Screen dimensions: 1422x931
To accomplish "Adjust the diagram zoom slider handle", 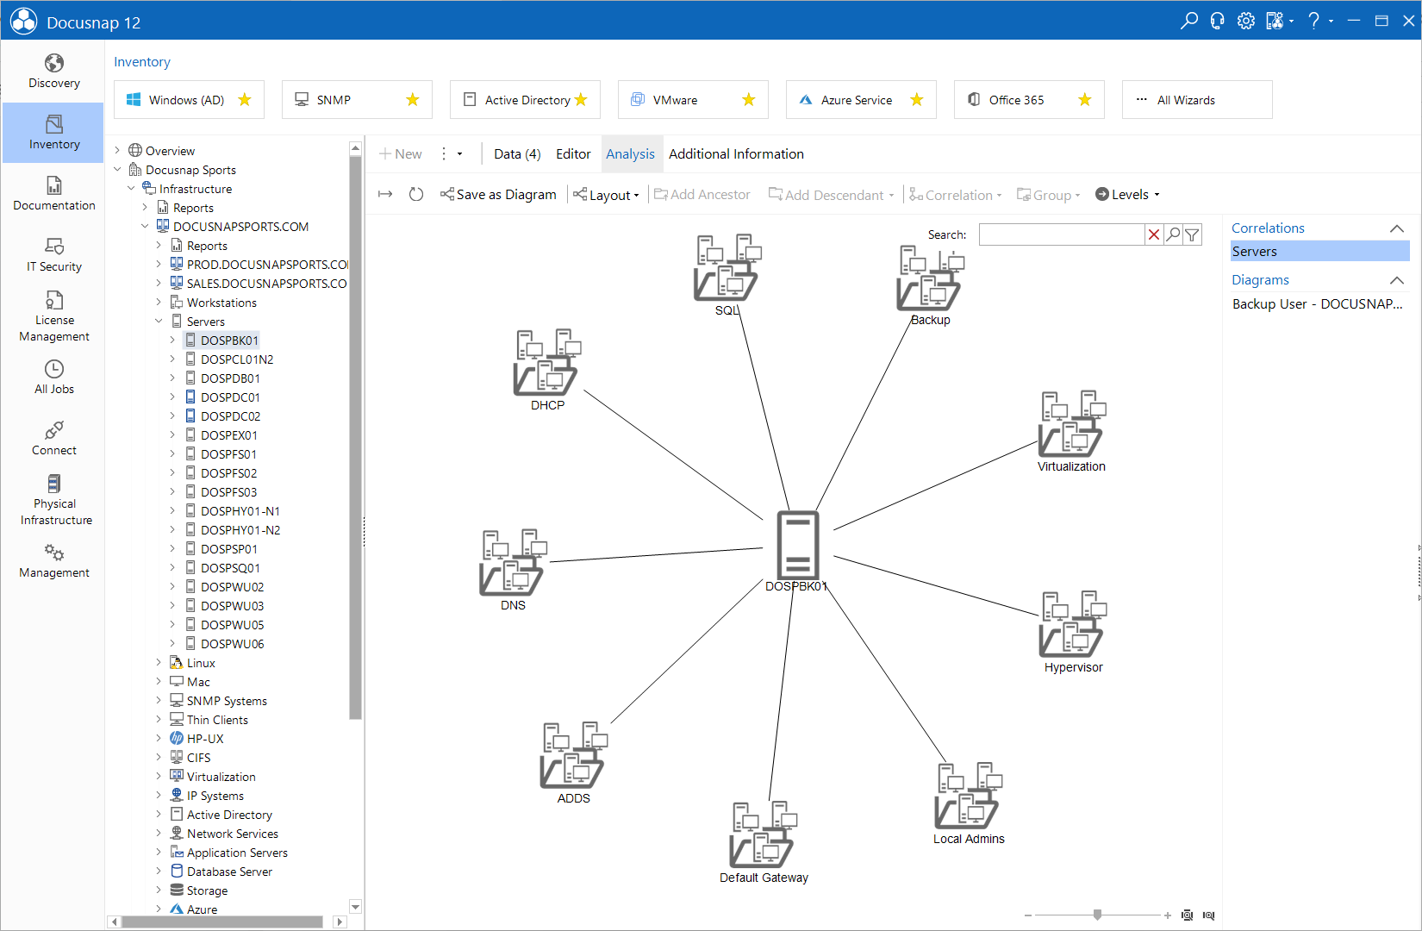I will click(1097, 915).
